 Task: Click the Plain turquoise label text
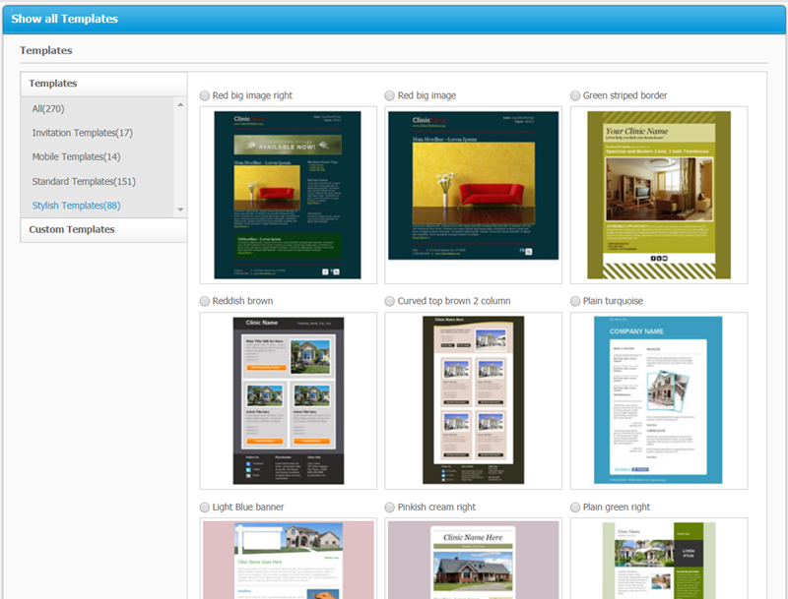click(x=613, y=301)
